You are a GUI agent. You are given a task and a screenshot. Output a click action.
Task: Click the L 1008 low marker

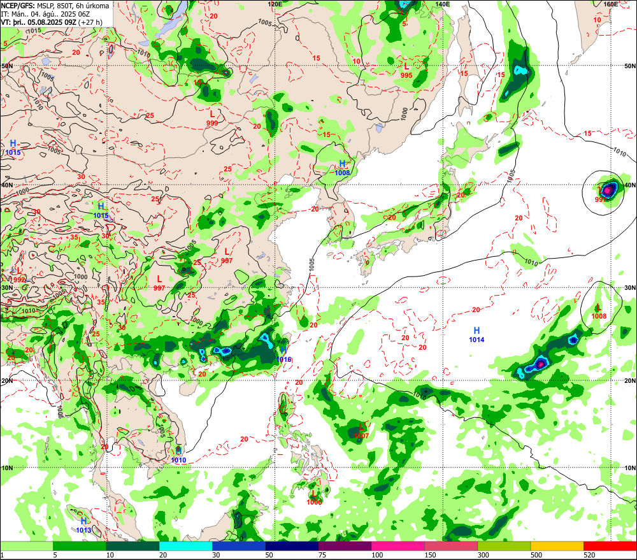coord(599,312)
